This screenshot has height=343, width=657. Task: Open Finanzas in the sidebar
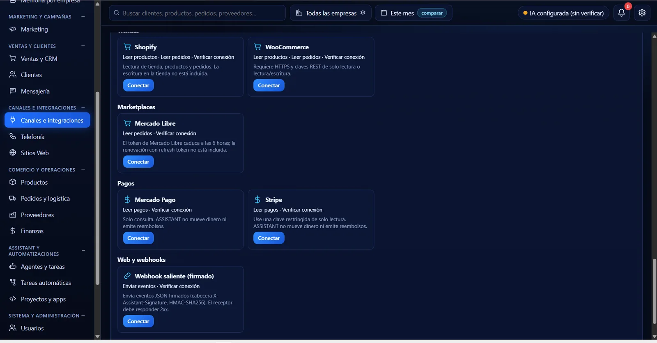coord(47,231)
